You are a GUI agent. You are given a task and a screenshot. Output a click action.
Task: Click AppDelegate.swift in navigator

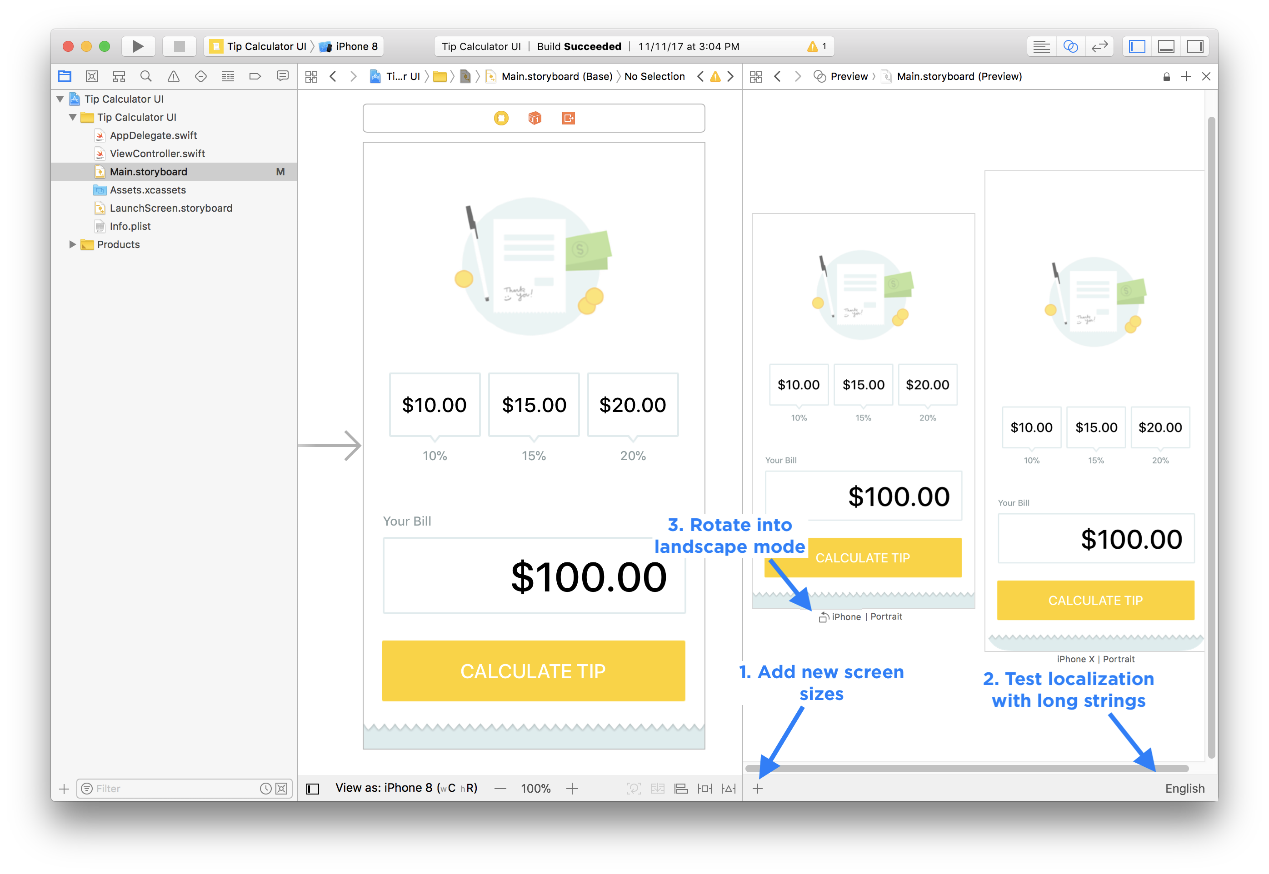click(x=153, y=136)
